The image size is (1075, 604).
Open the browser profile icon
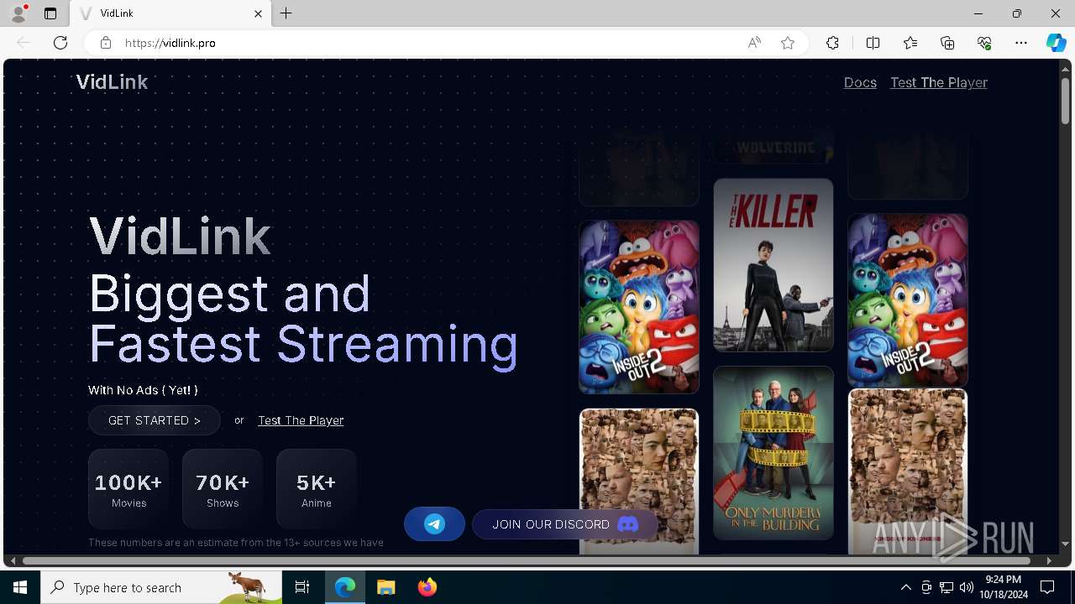pos(18,13)
